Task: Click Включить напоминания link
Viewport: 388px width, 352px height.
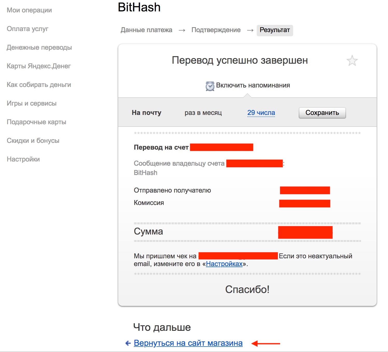Action: 253,85
